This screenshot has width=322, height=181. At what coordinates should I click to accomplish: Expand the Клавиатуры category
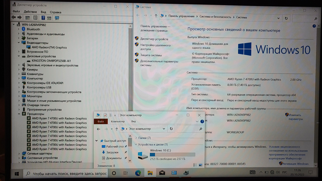(x=19, y=74)
